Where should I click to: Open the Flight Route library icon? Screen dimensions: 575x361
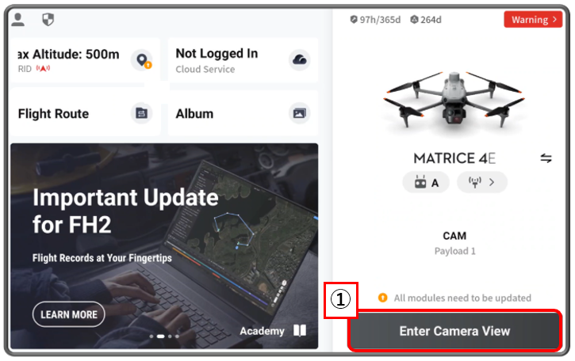pos(141,113)
